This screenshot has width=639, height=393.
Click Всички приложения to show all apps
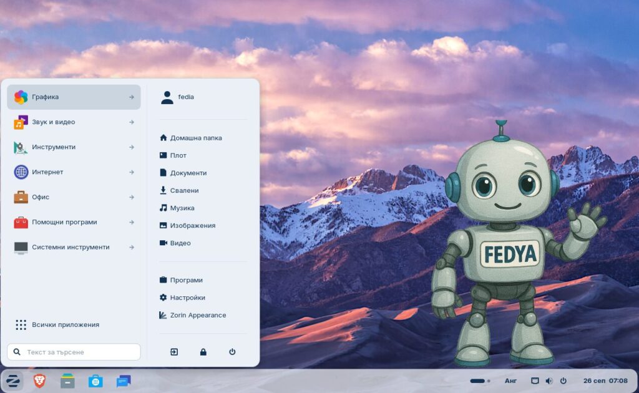point(65,324)
